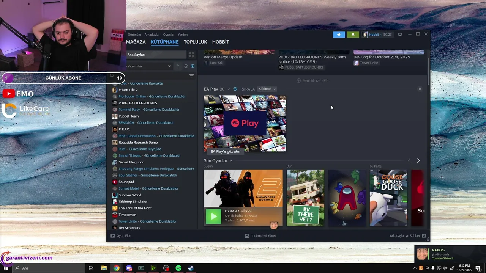Toggle the ready-to-play filter in sidebar

click(x=193, y=66)
